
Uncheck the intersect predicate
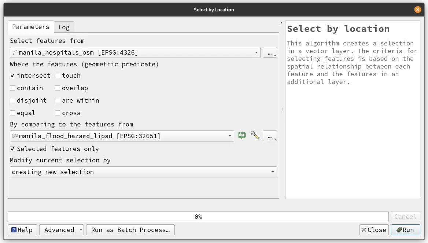click(13, 76)
